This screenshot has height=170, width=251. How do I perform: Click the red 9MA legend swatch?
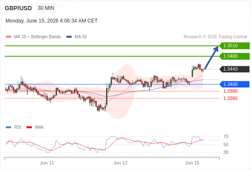click(29, 127)
